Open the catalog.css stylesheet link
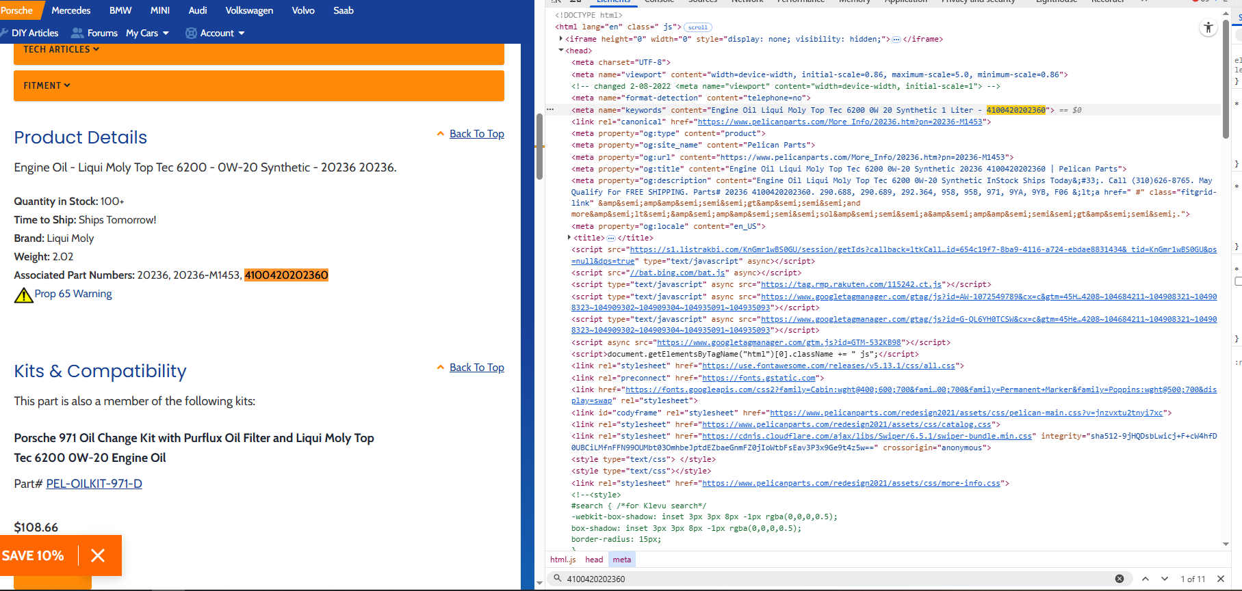Image resolution: width=1242 pixels, height=591 pixels. click(x=846, y=424)
